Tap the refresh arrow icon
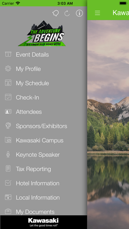 (67, 13)
